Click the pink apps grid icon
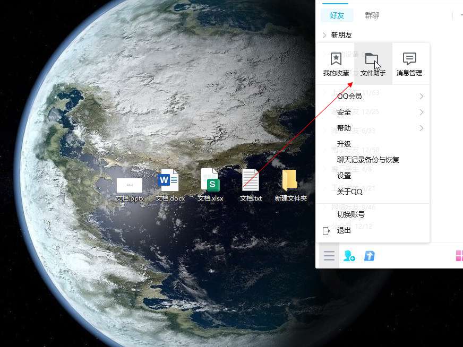Screen dimensions: 463x347 tap(459, 256)
